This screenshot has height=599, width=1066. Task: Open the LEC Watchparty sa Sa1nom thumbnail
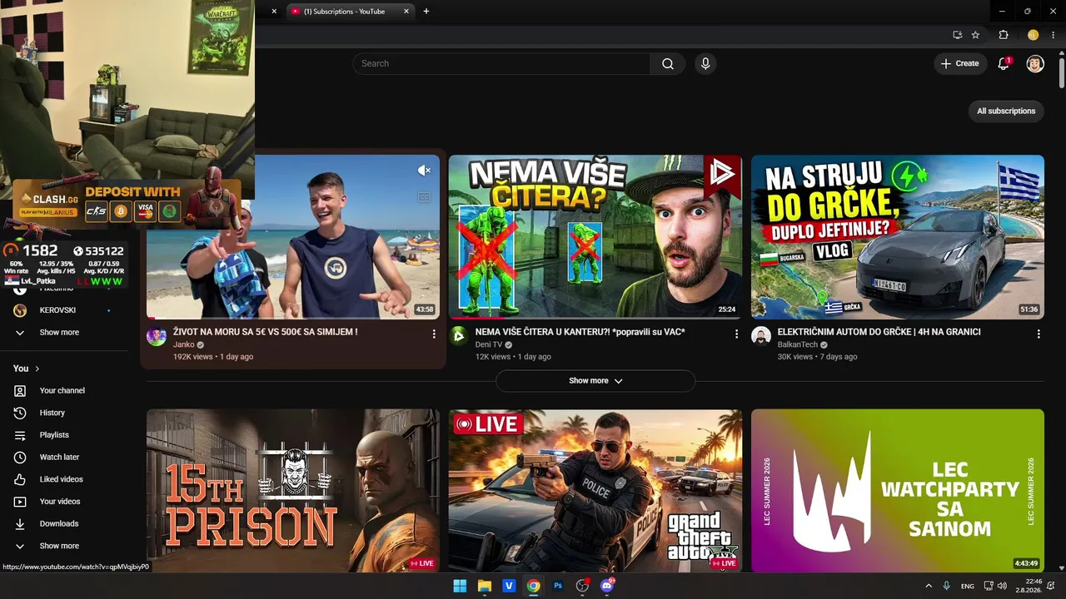[x=898, y=491]
